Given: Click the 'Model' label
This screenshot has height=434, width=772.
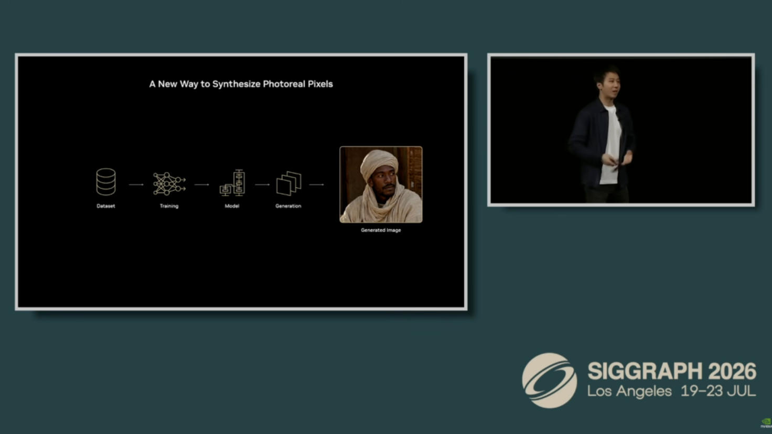Looking at the screenshot, I should [232, 206].
